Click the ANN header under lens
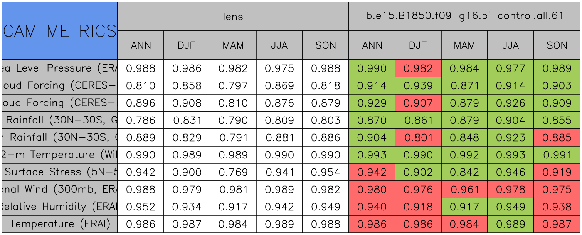The height and width of the screenshot is (235, 582). click(141, 45)
